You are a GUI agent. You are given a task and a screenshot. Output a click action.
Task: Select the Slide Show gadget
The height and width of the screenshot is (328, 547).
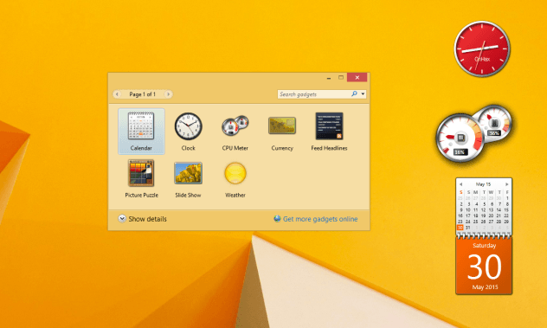coord(188,173)
